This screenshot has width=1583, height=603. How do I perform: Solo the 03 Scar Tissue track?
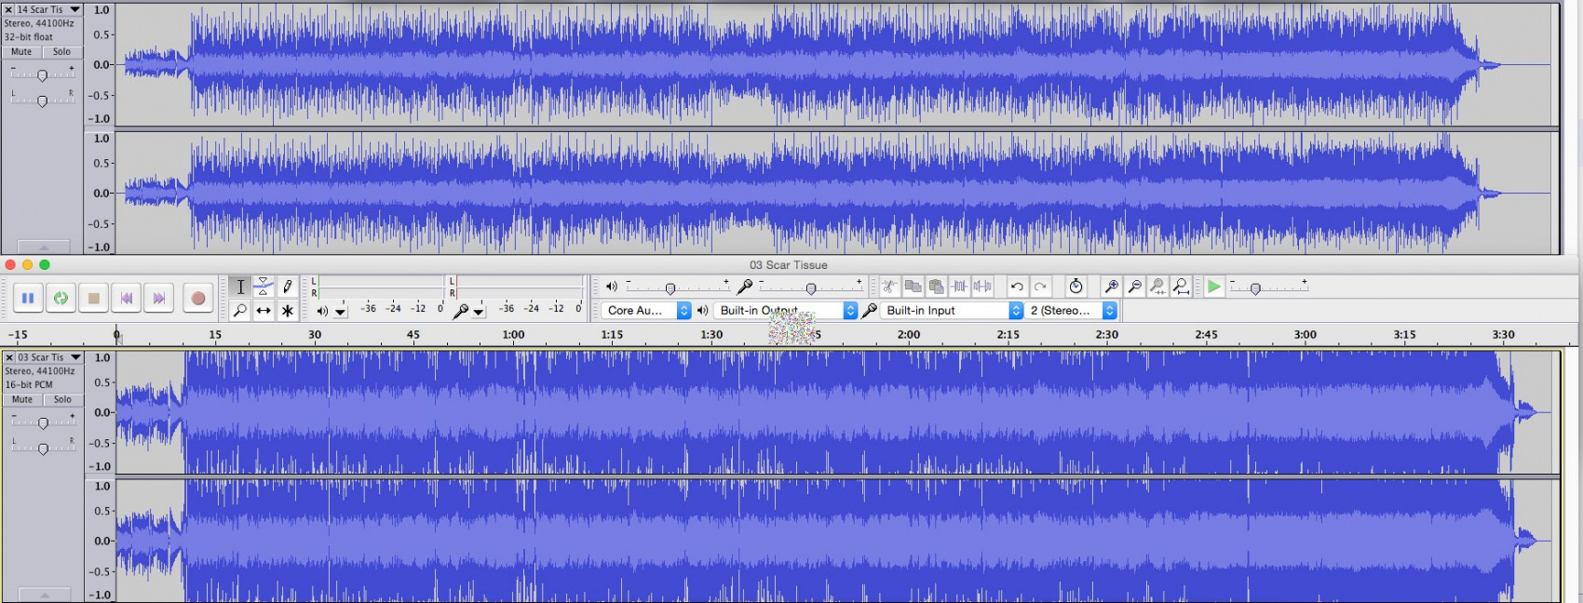click(62, 399)
